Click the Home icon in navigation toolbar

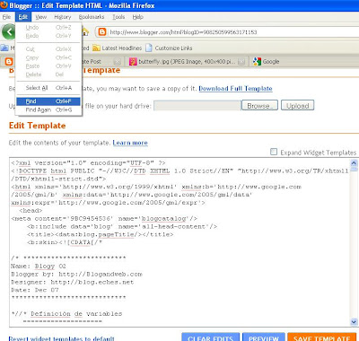[85, 31]
